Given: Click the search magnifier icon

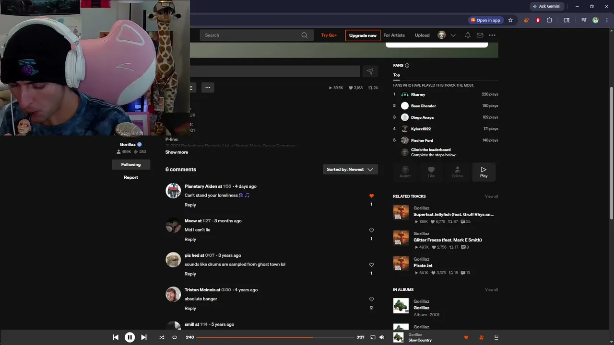Looking at the screenshot, I should pyautogui.click(x=305, y=35).
